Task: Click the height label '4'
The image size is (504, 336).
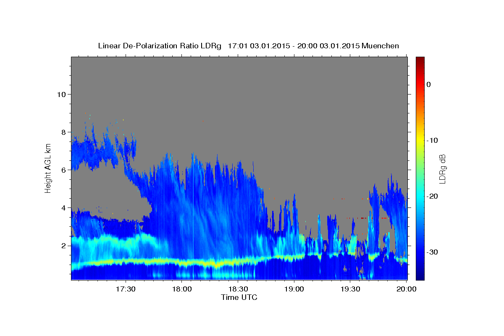Action: coord(63,207)
